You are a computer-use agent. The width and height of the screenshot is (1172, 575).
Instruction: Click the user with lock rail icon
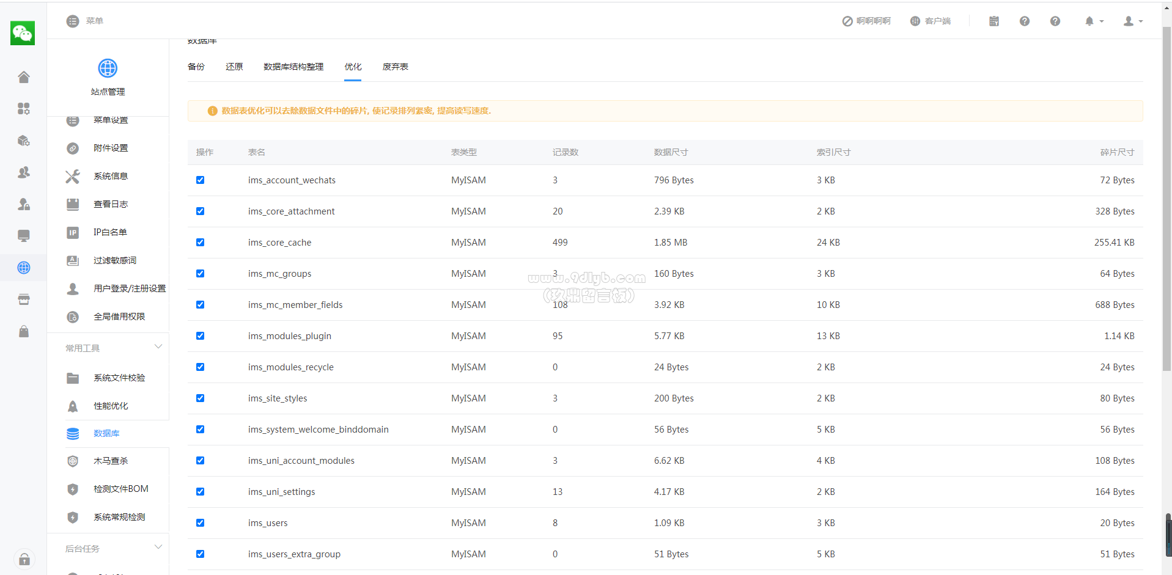click(24, 204)
